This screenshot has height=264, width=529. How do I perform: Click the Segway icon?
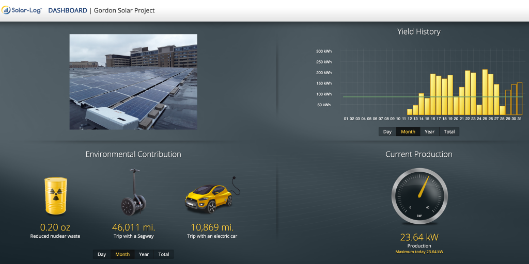(134, 191)
